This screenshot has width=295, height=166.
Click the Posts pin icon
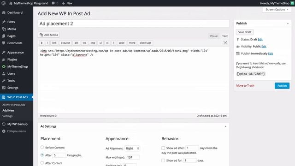point(4,22)
